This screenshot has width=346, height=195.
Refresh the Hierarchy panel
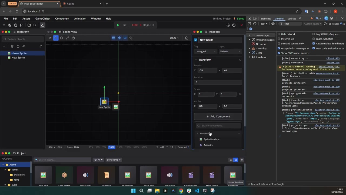click(41, 46)
